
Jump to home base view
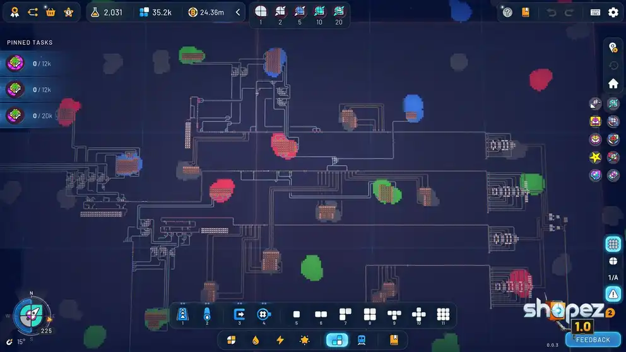pyautogui.click(x=613, y=83)
